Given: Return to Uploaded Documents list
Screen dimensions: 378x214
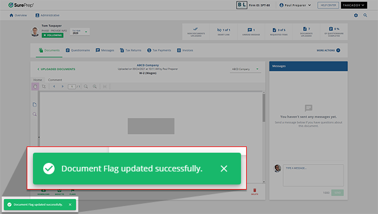Looking at the screenshot, I should click(x=56, y=69).
